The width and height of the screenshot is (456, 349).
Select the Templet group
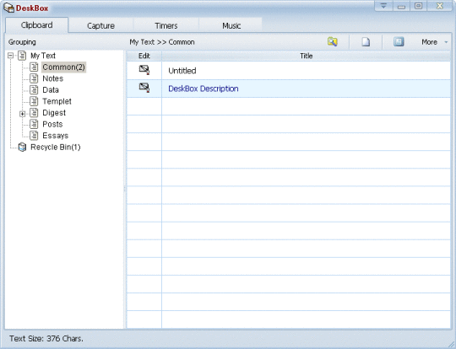(57, 101)
